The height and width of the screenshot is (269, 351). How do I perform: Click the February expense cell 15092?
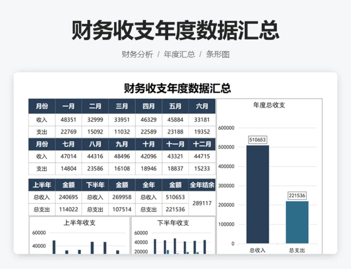[95, 132]
